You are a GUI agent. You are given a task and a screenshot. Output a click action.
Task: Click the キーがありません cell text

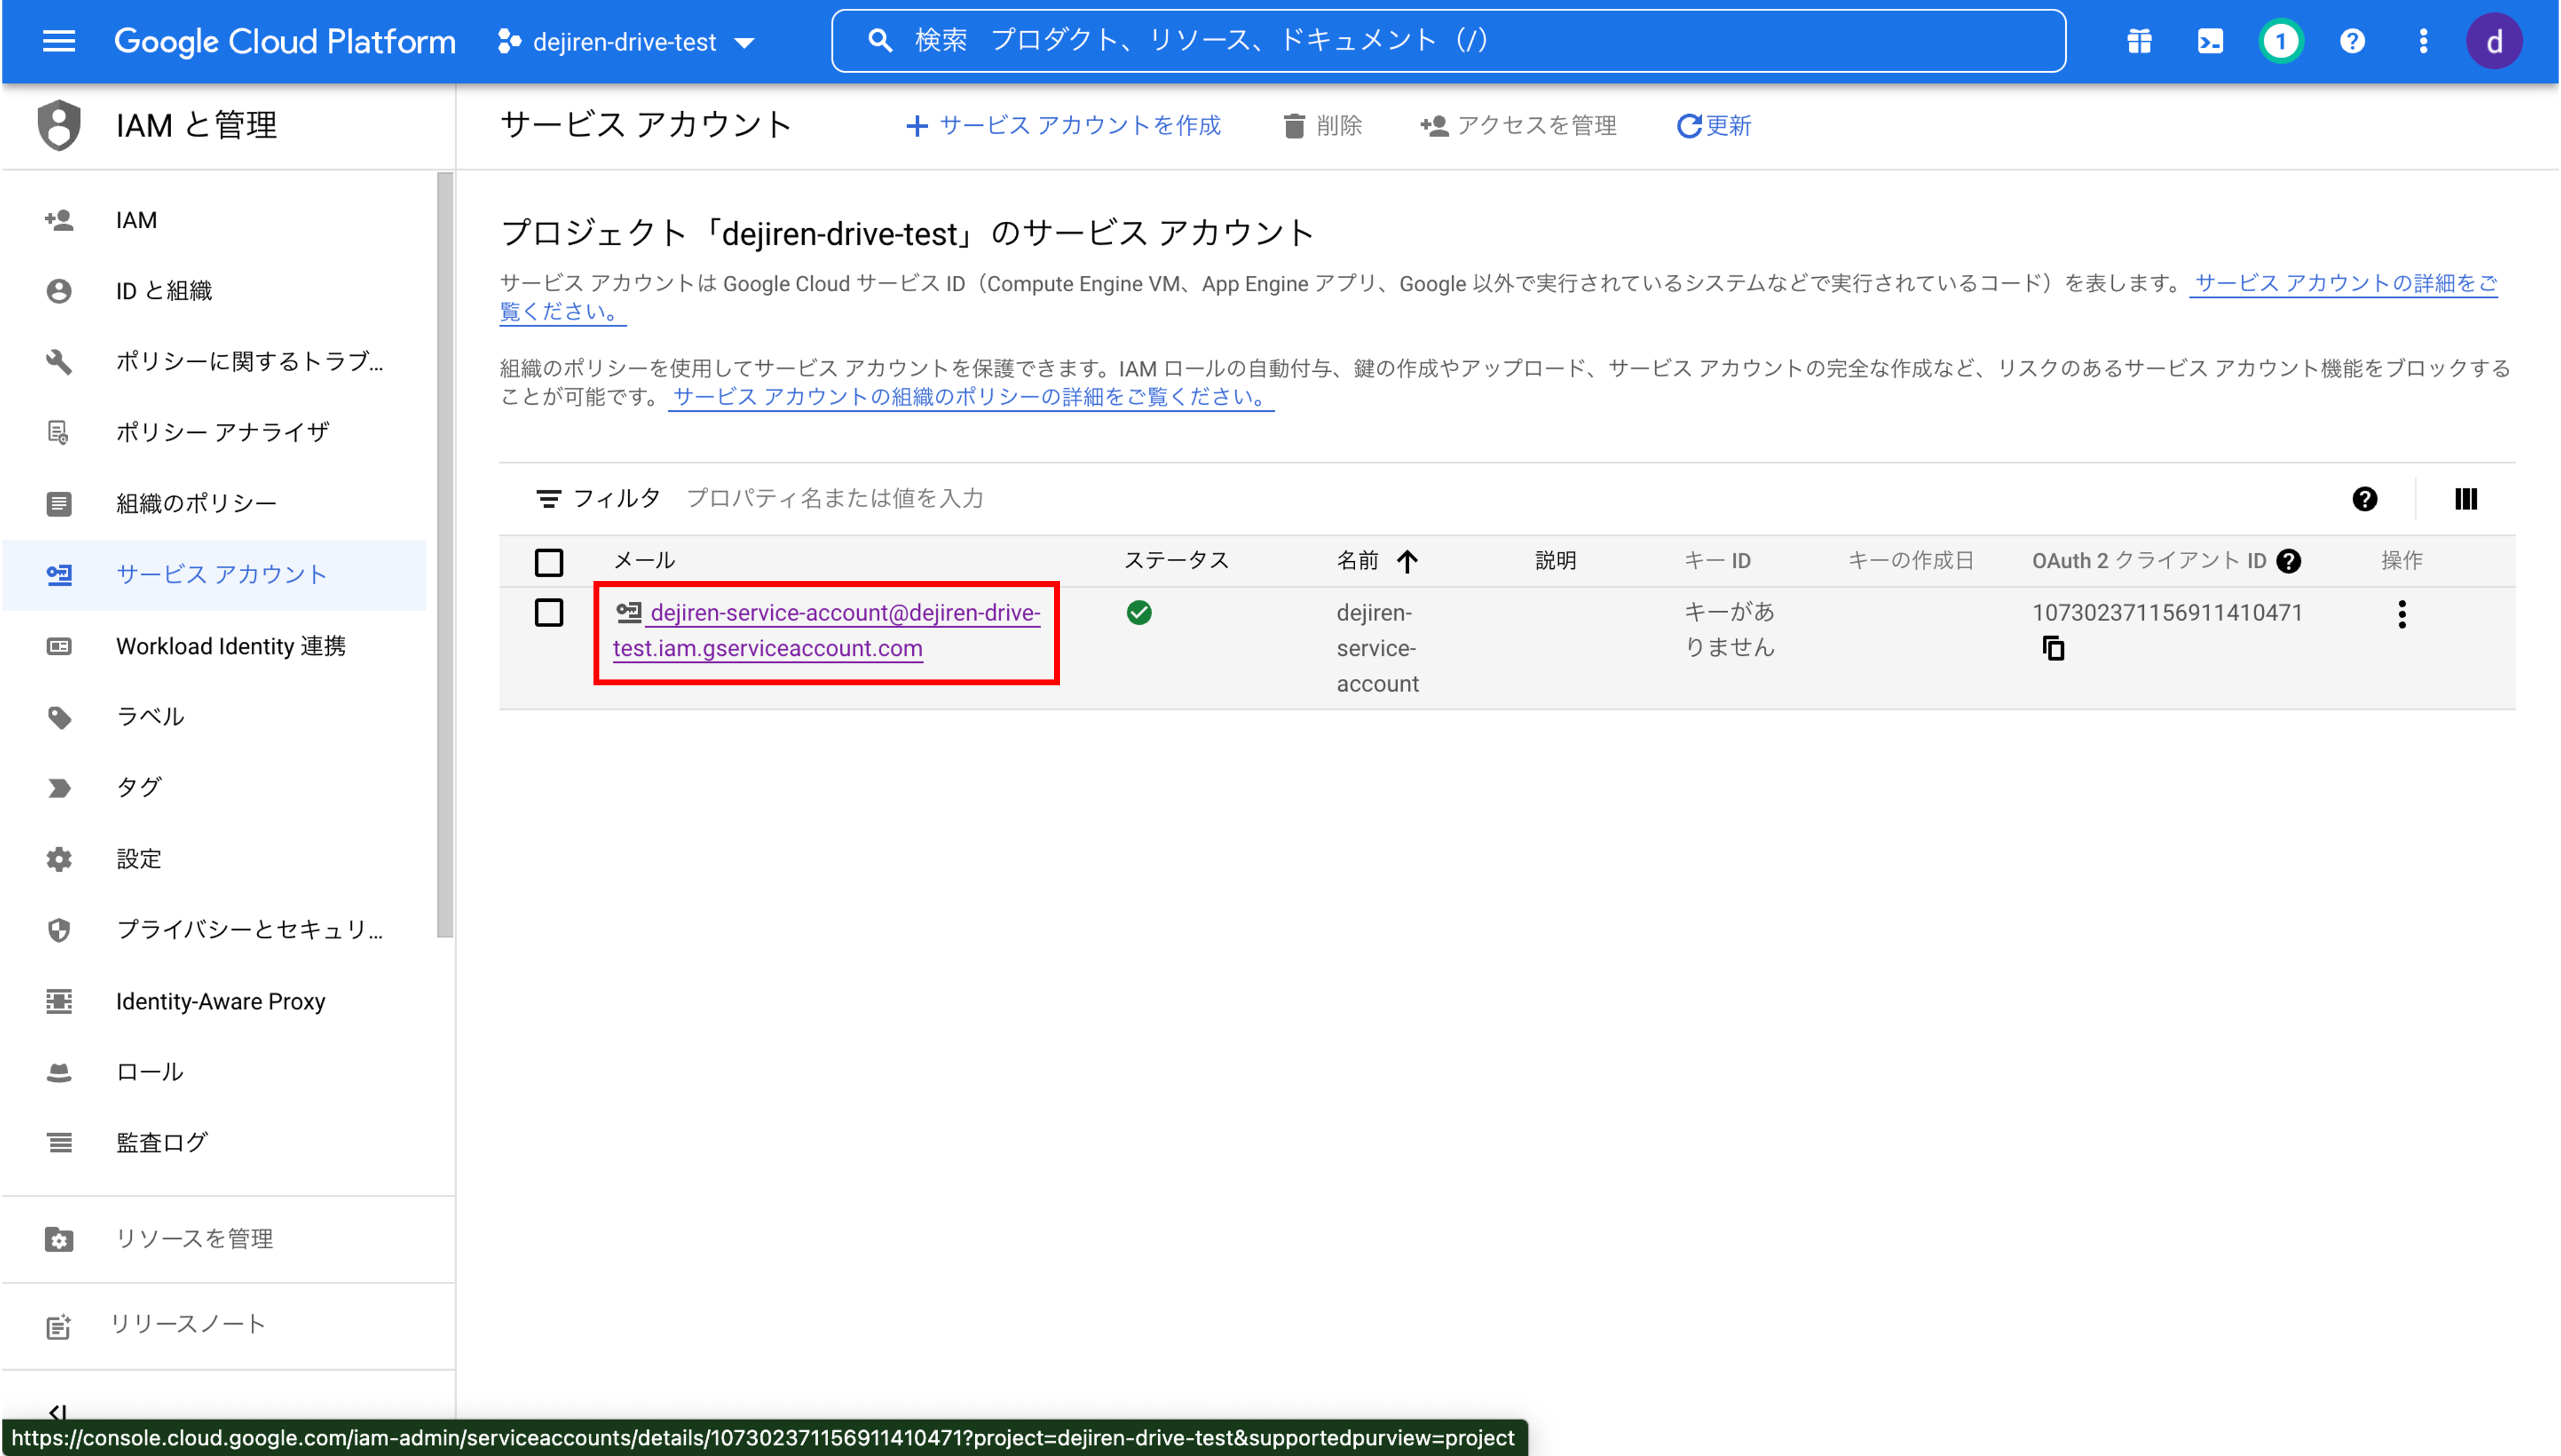1730,630
